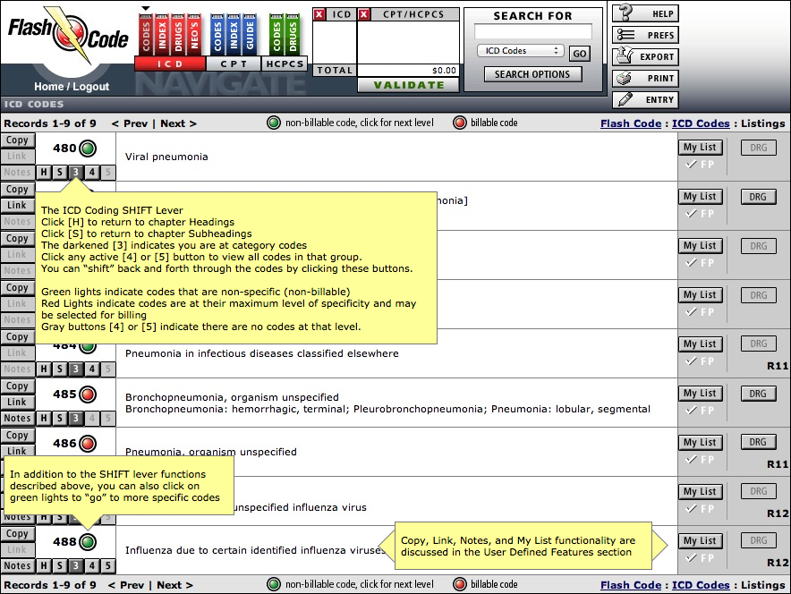Open Prefs settings icon
The height and width of the screenshot is (594, 791).
pyautogui.click(x=625, y=35)
